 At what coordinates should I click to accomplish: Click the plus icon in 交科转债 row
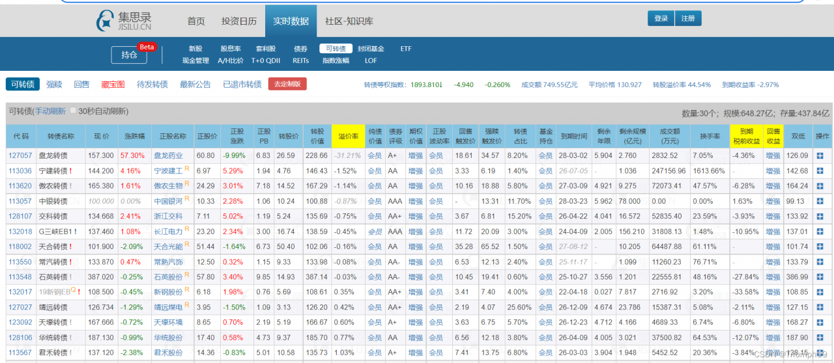point(819,217)
